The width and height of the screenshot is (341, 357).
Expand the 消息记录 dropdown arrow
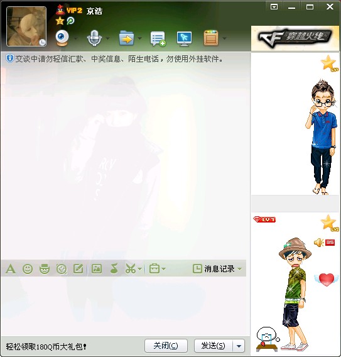pyautogui.click(x=239, y=269)
